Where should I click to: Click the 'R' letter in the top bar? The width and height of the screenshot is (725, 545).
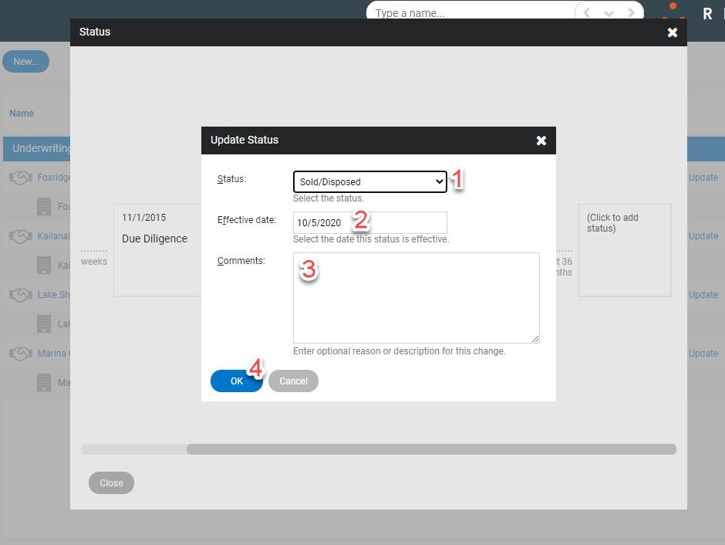pyautogui.click(x=707, y=14)
